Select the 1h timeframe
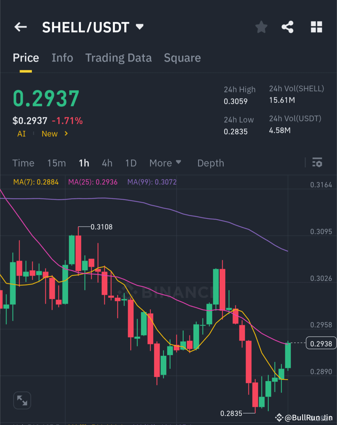The image size is (337, 425). point(84,163)
